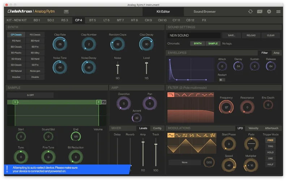Set LFO trigger mode to FREE

click(270, 140)
